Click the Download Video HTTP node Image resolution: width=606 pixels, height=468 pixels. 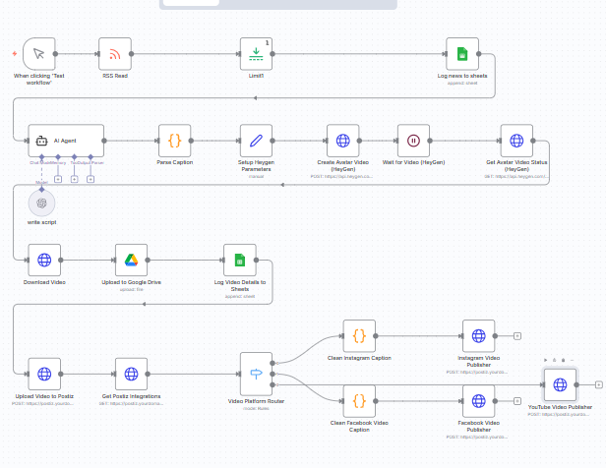(x=44, y=261)
